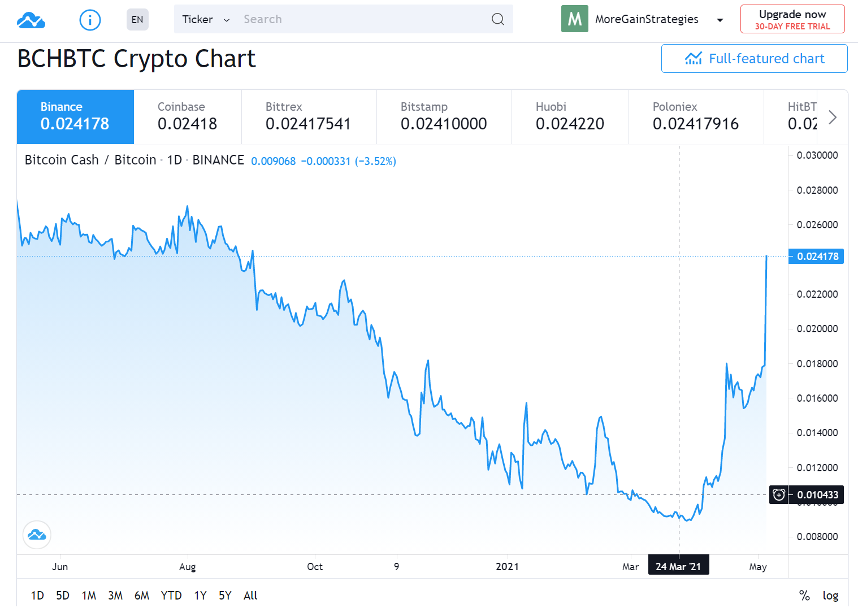
Task: Click the Upgrade now button
Action: tap(792, 19)
